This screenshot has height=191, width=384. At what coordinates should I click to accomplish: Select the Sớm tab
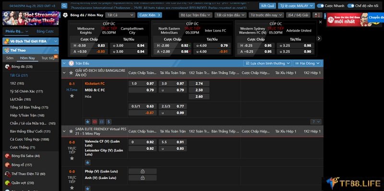(10, 58)
